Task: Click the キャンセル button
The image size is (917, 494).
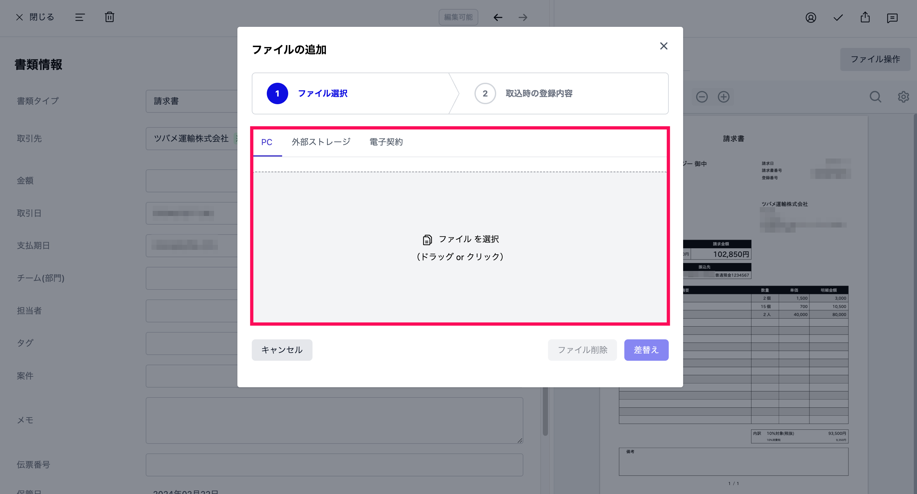Action: pos(282,350)
